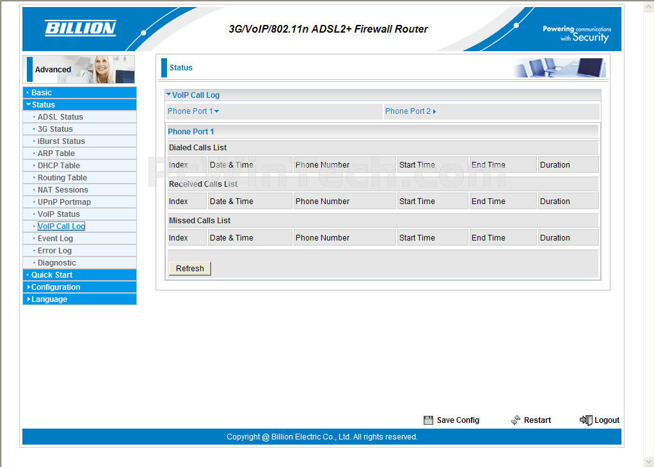Viewport: 654px width, 467px height.
Task: Open NAT Sessions page
Action: pyautogui.click(x=63, y=190)
